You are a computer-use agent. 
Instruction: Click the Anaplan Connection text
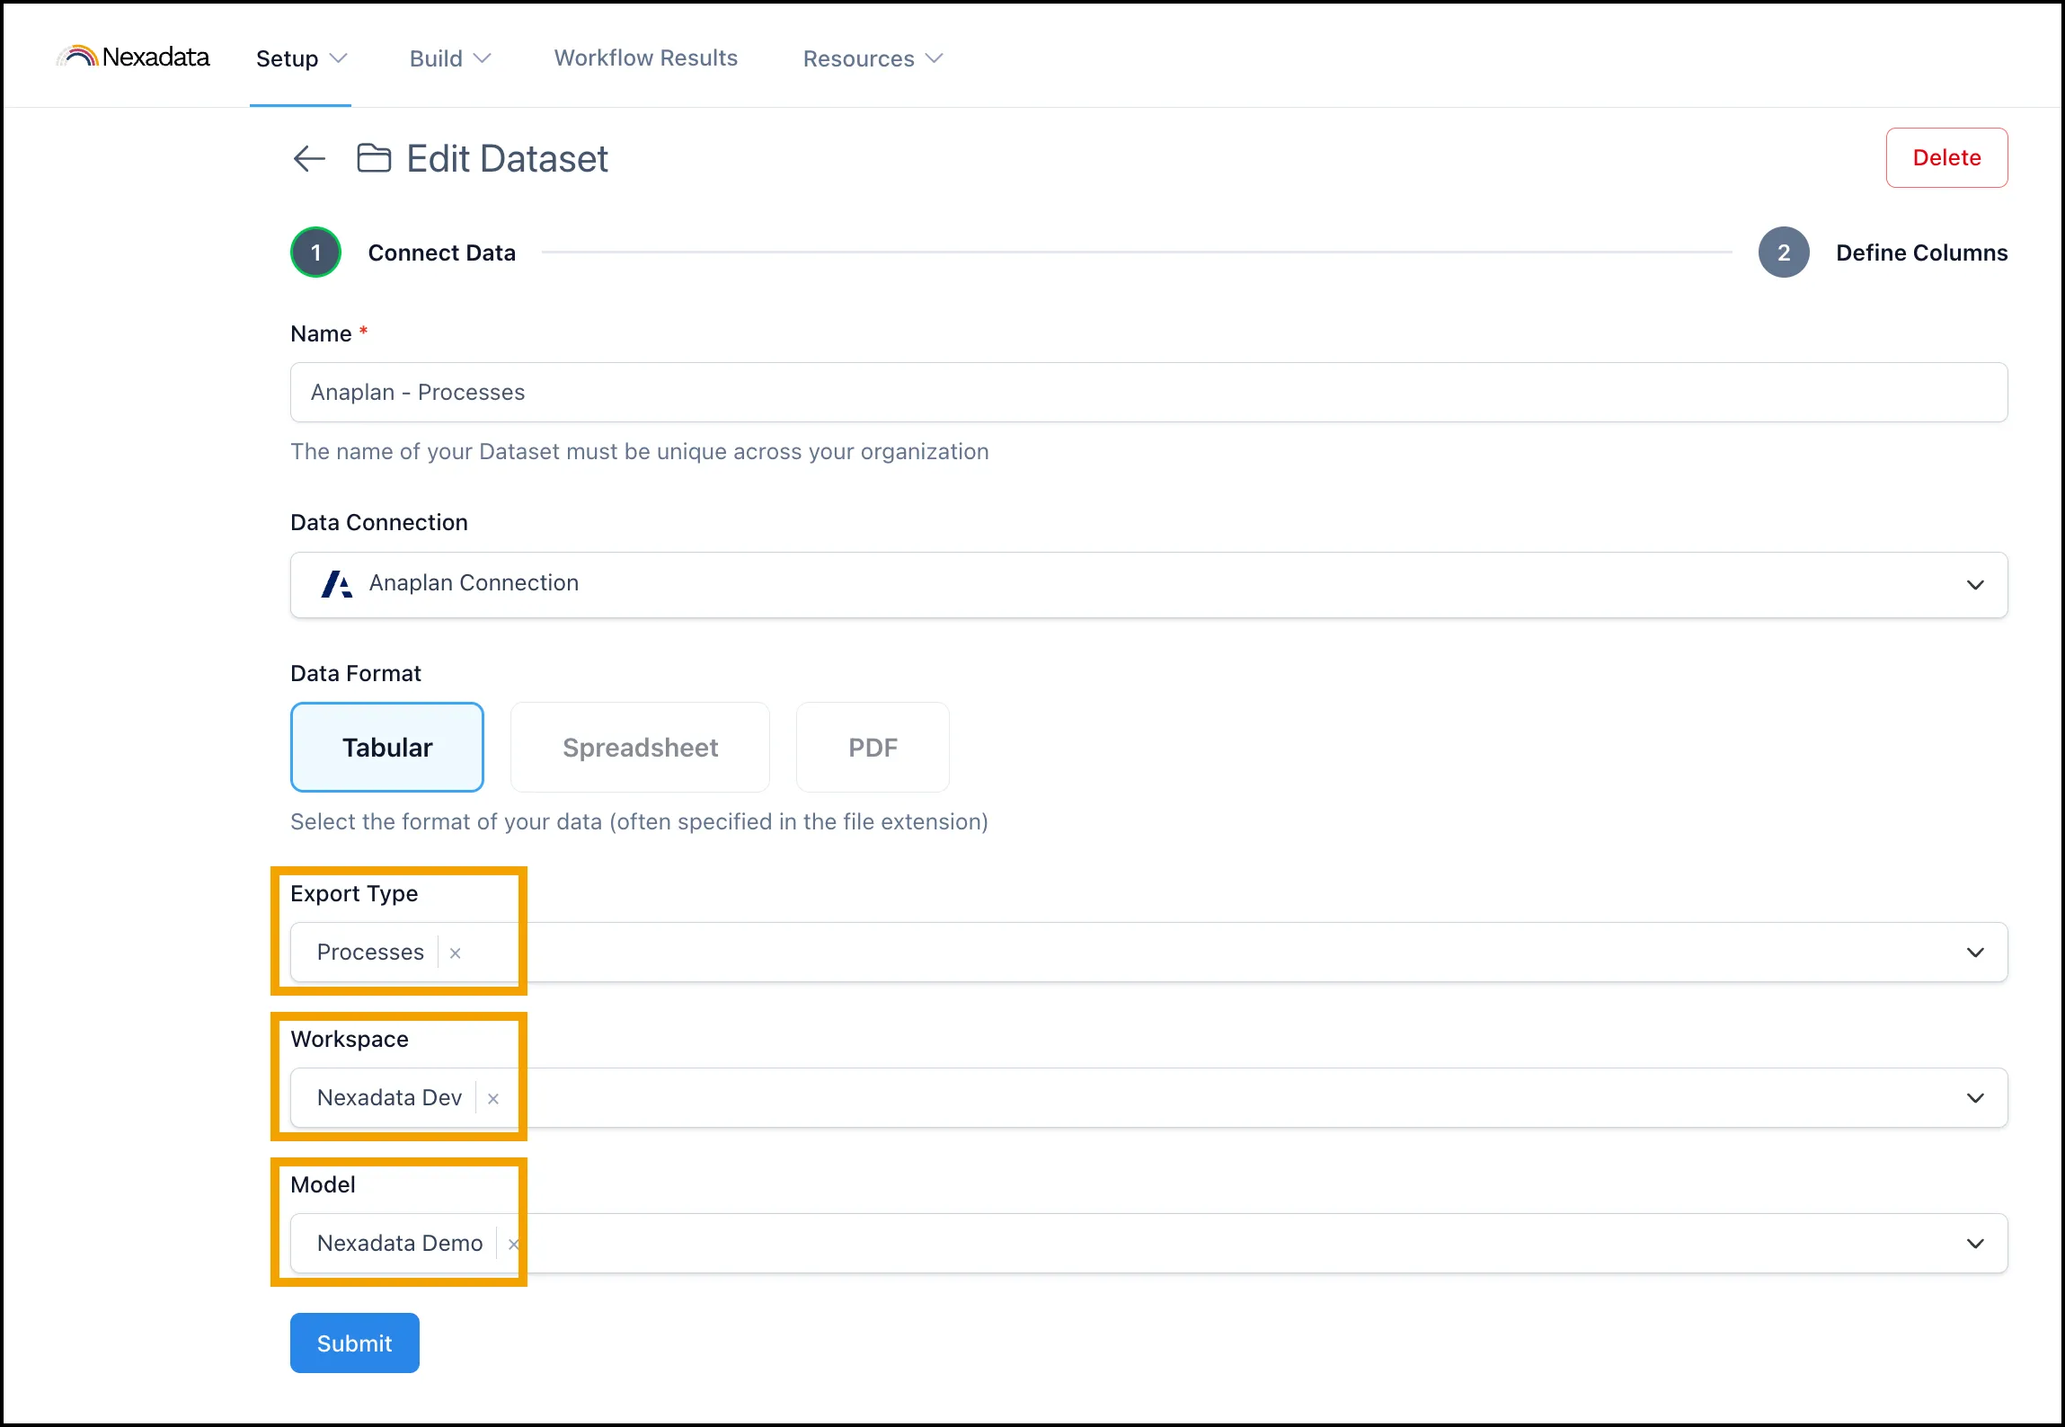click(474, 583)
